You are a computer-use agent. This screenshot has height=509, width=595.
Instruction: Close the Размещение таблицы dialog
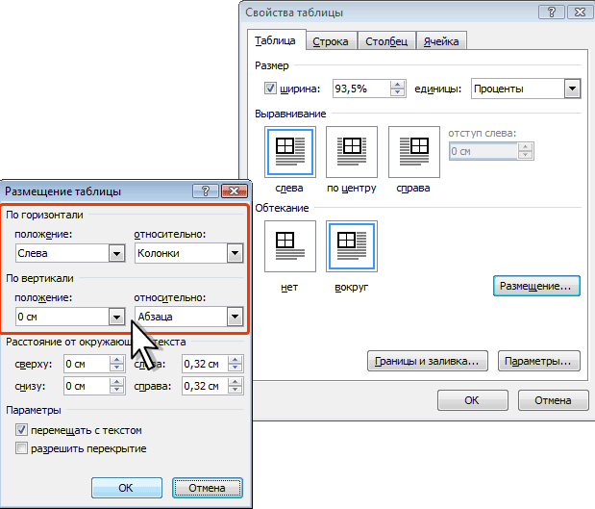pos(235,191)
